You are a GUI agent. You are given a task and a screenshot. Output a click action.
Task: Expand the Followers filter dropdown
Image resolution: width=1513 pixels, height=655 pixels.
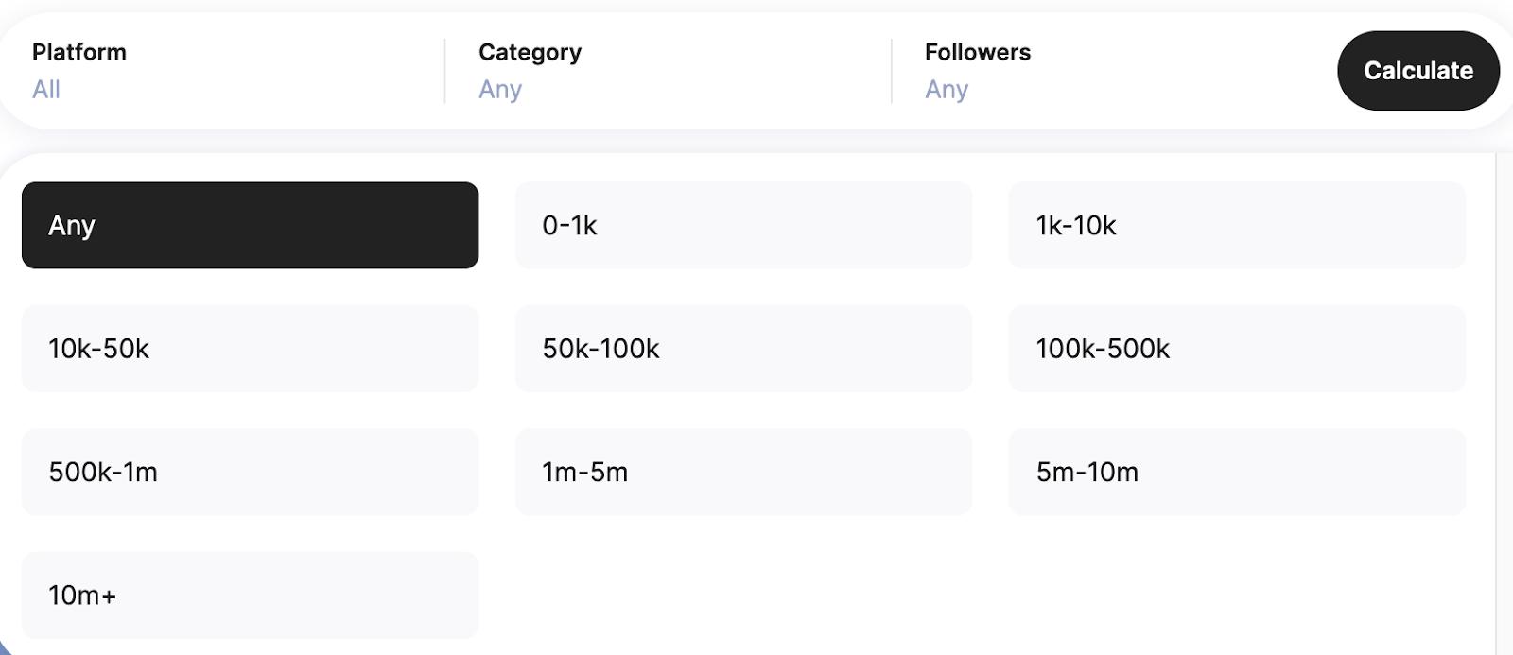(1114, 71)
